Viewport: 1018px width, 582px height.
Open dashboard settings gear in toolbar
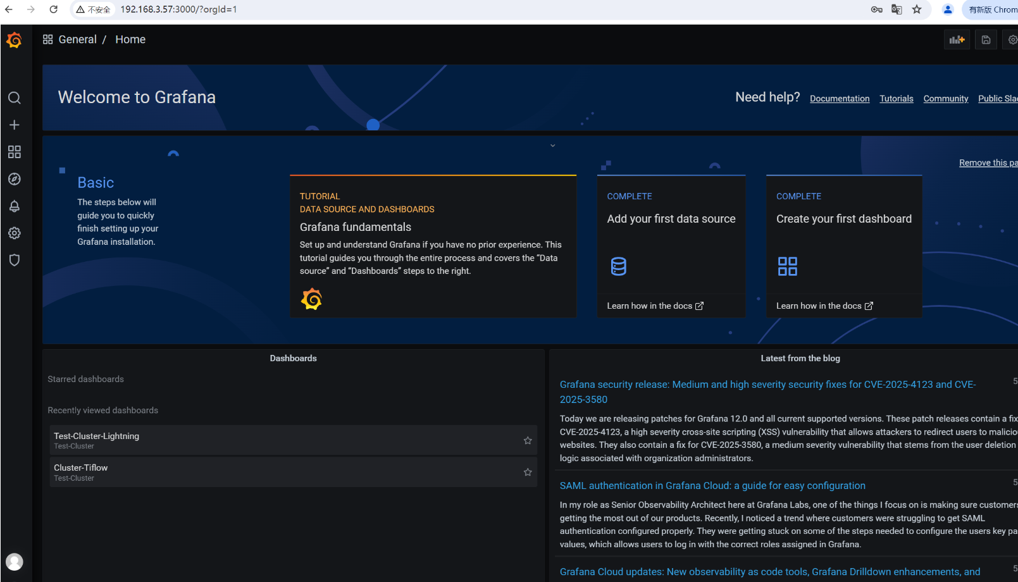click(x=1012, y=40)
